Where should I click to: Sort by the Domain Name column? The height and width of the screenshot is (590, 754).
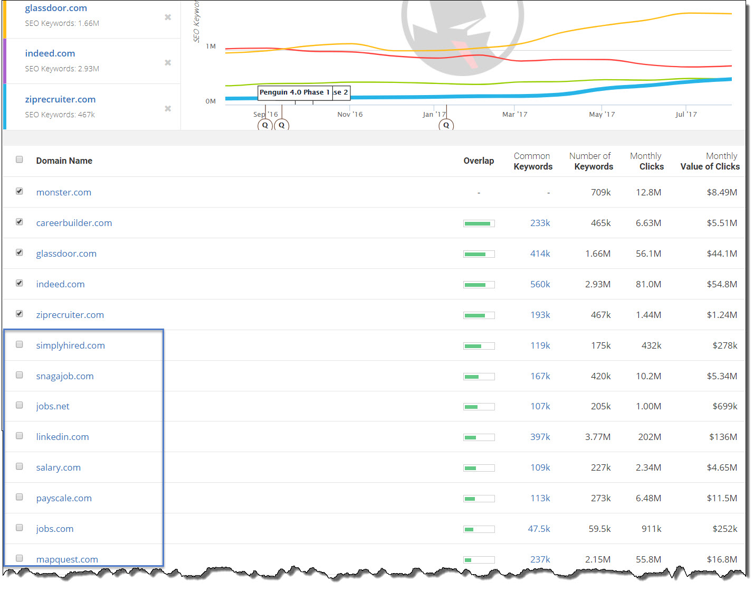64,161
